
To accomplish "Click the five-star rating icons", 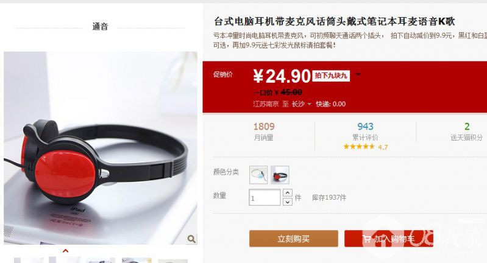I will (359, 147).
